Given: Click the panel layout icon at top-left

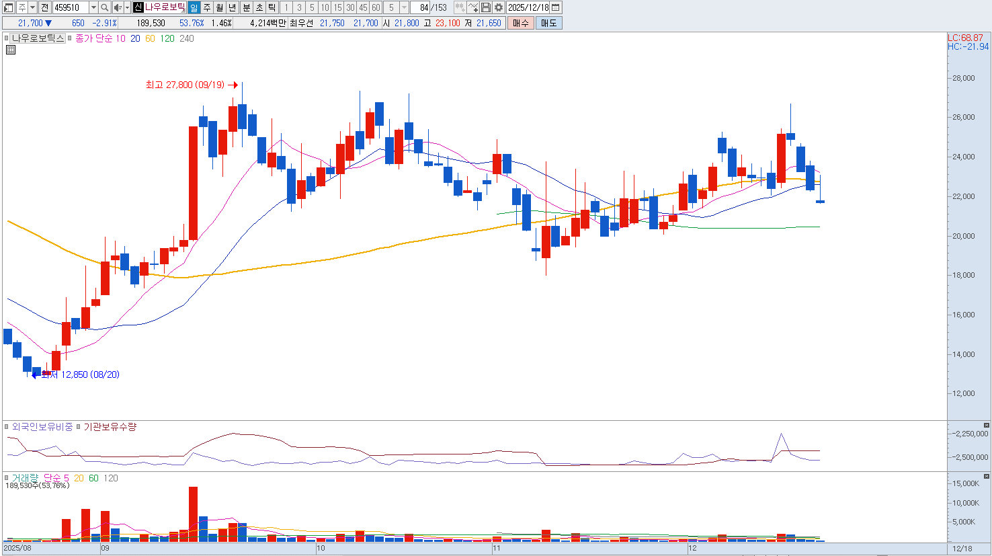Looking at the screenshot, I should (9, 7).
